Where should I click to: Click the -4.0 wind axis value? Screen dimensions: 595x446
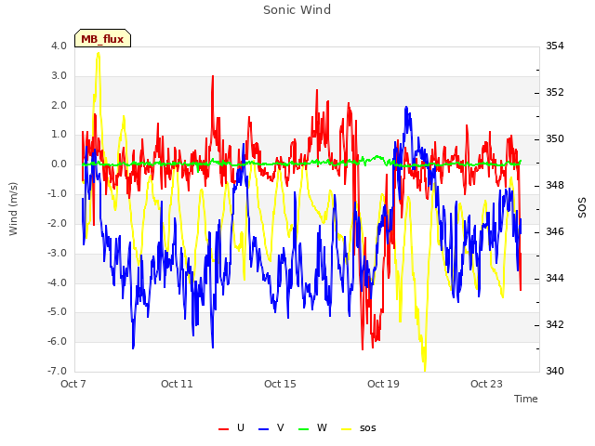click(x=57, y=282)
